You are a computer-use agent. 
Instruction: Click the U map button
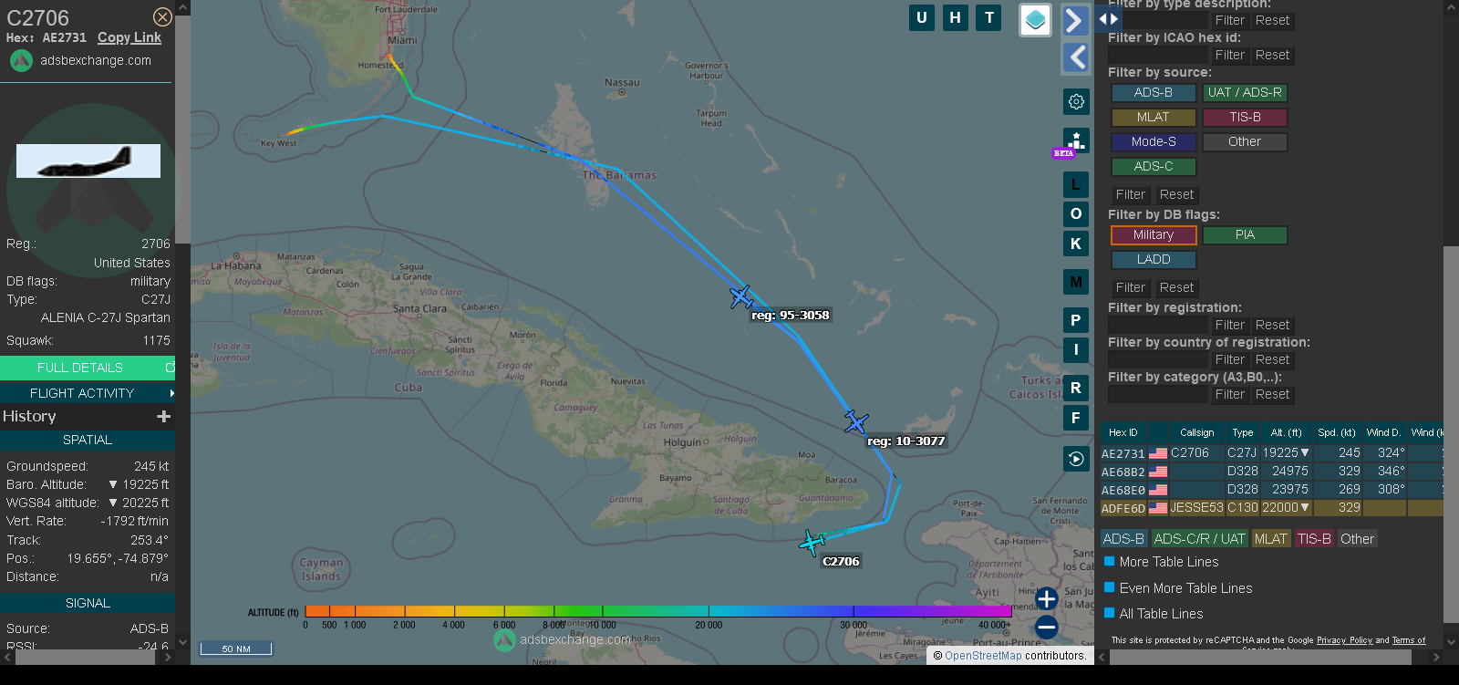[x=922, y=17]
